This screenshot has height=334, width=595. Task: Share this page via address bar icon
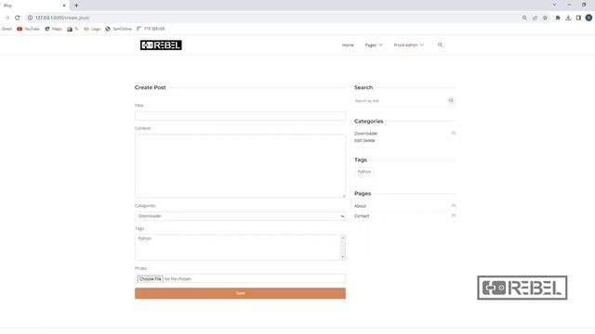coord(535,18)
